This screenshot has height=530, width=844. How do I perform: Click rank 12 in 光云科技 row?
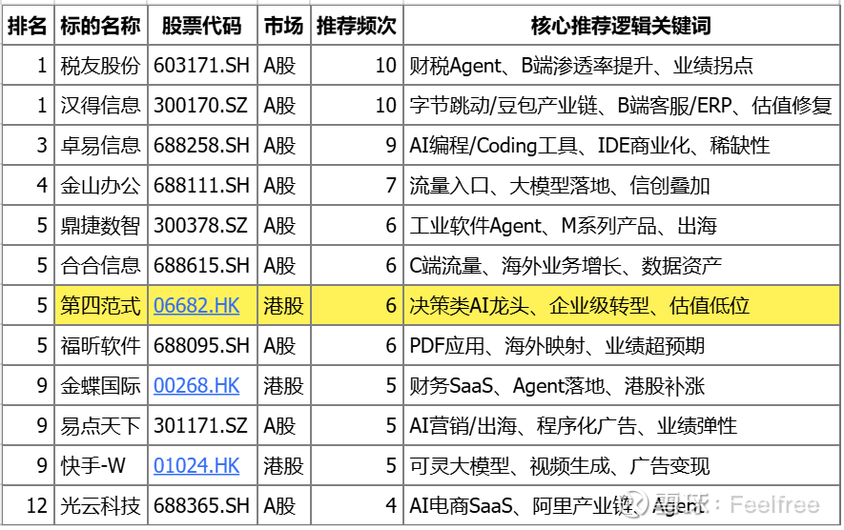coord(28,506)
